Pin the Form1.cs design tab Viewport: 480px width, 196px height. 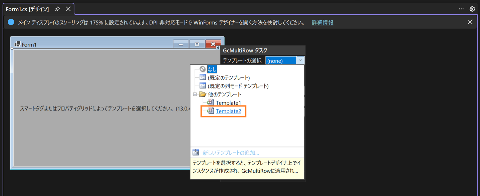coord(57,9)
